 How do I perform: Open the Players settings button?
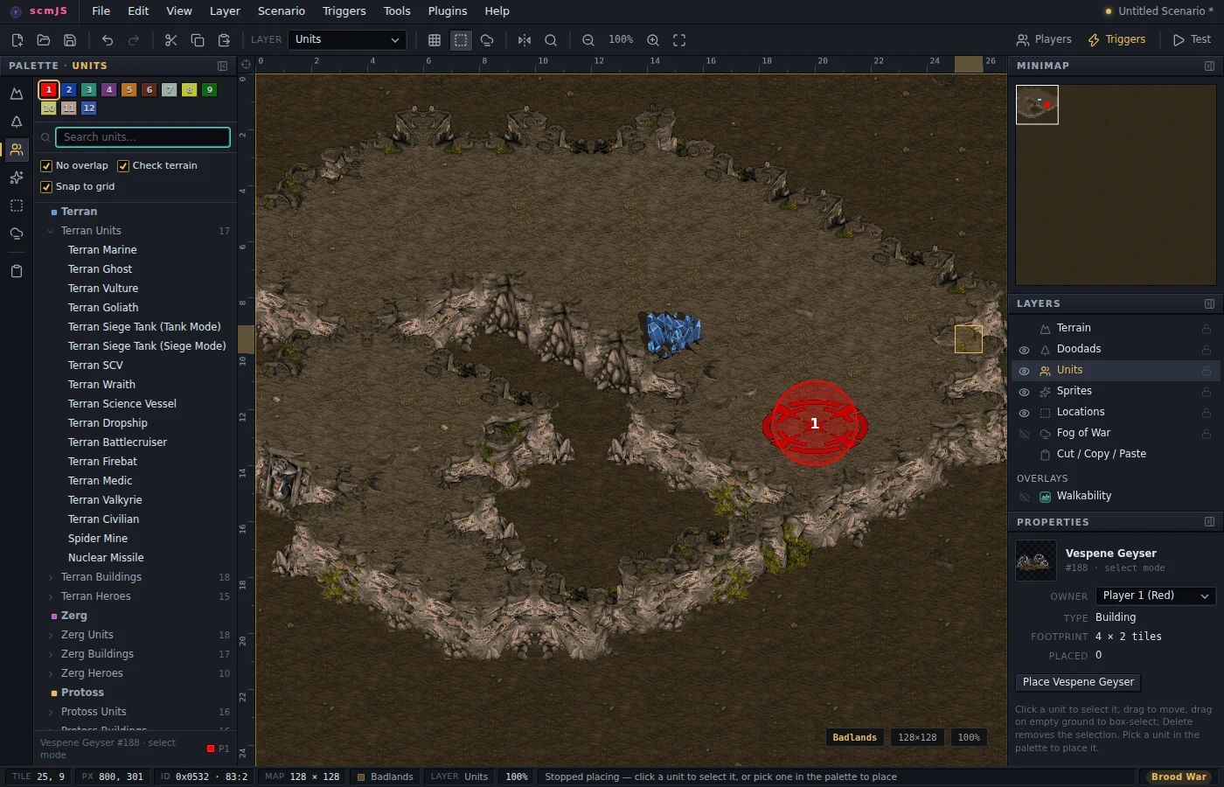coord(1044,40)
